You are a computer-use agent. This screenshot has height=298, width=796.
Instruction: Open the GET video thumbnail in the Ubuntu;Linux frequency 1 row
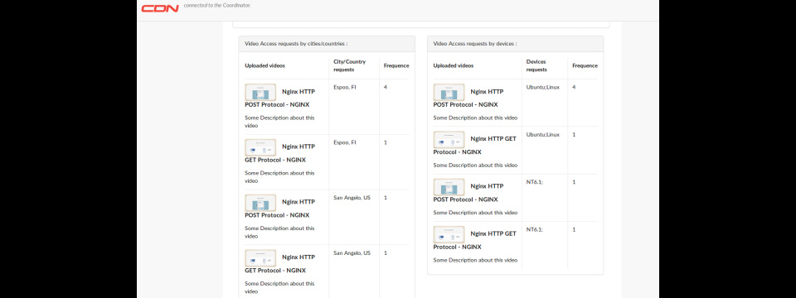(449, 139)
